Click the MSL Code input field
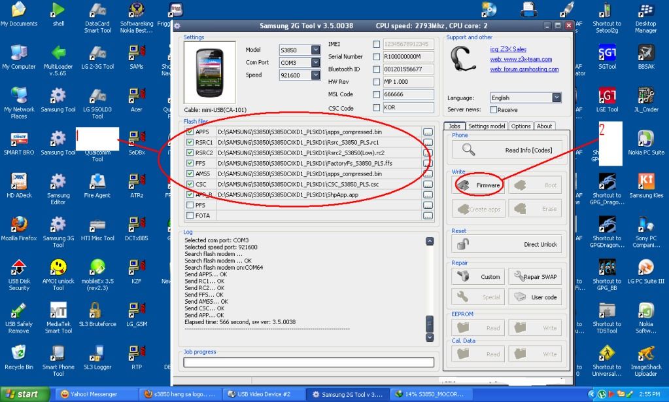669x402 pixels. (408, 94)
